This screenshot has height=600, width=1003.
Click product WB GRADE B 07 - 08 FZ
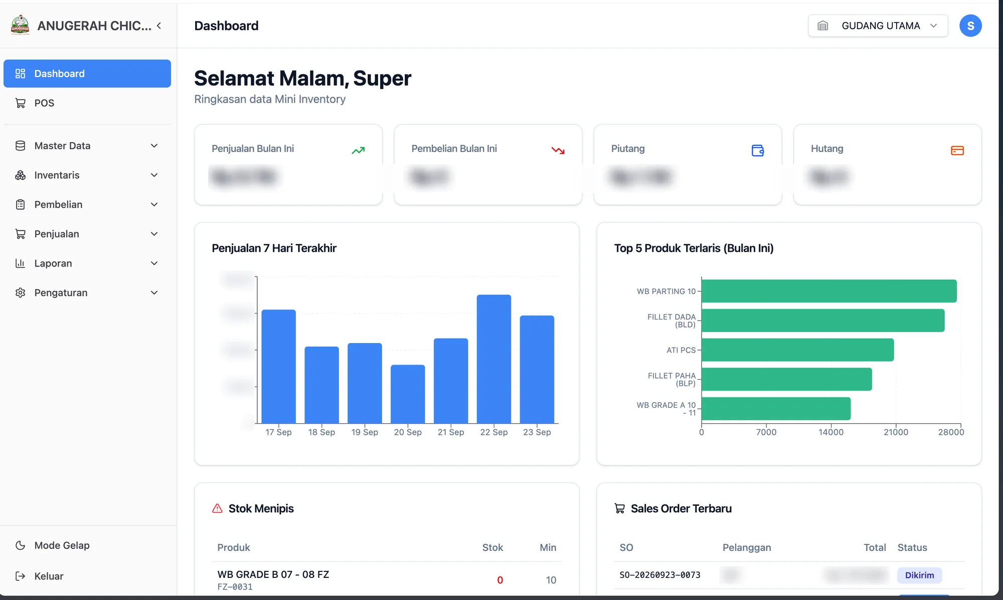(x=273, y=574)
